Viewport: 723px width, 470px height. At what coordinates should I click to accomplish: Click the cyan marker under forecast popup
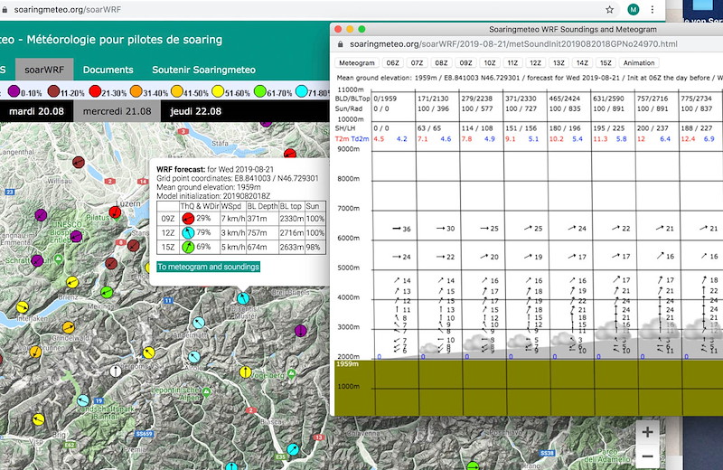243,297
